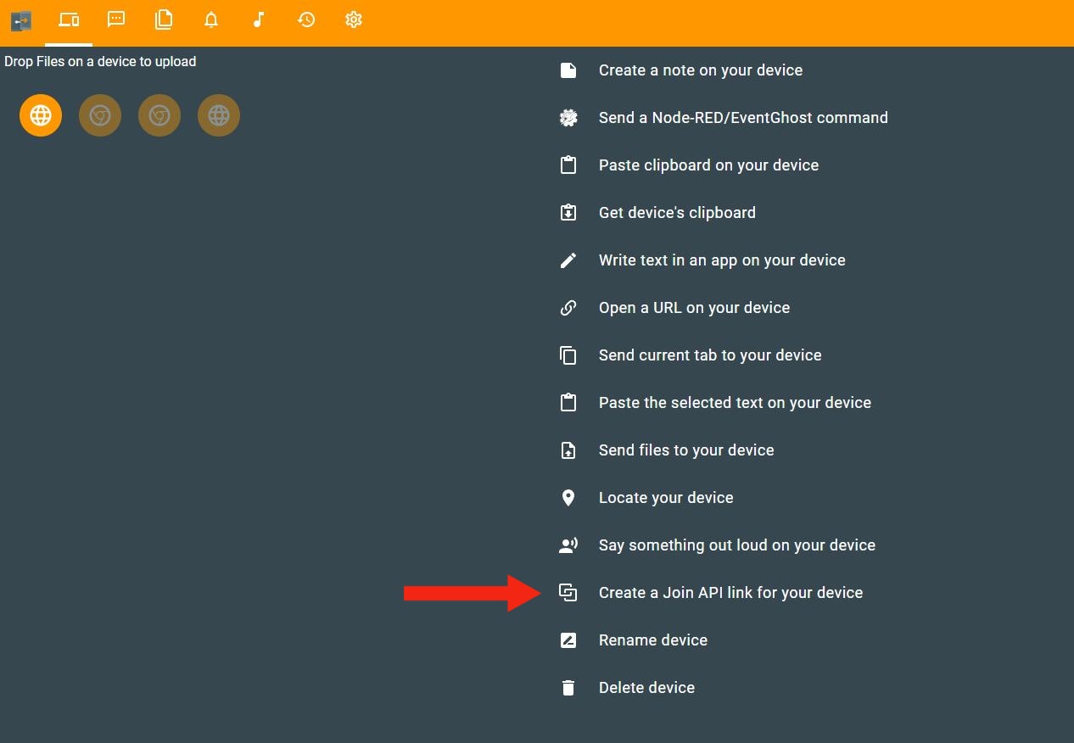This screenshot has width=1074, height=743.
Task: Send a Node-RED/EventGhost command
Action: tap(742, 118)
